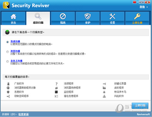Click the 快速扫描 link
Screen dimensions: 152x117
15,41
